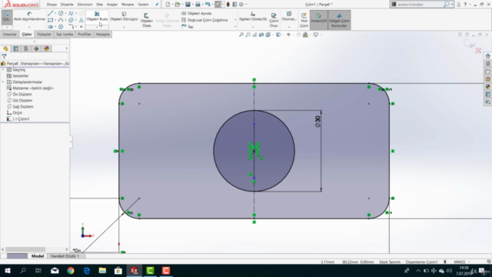This screenshot has height=277, width=492.
Task: Switch to the Hesapla tab
Action: click(102, 34)
